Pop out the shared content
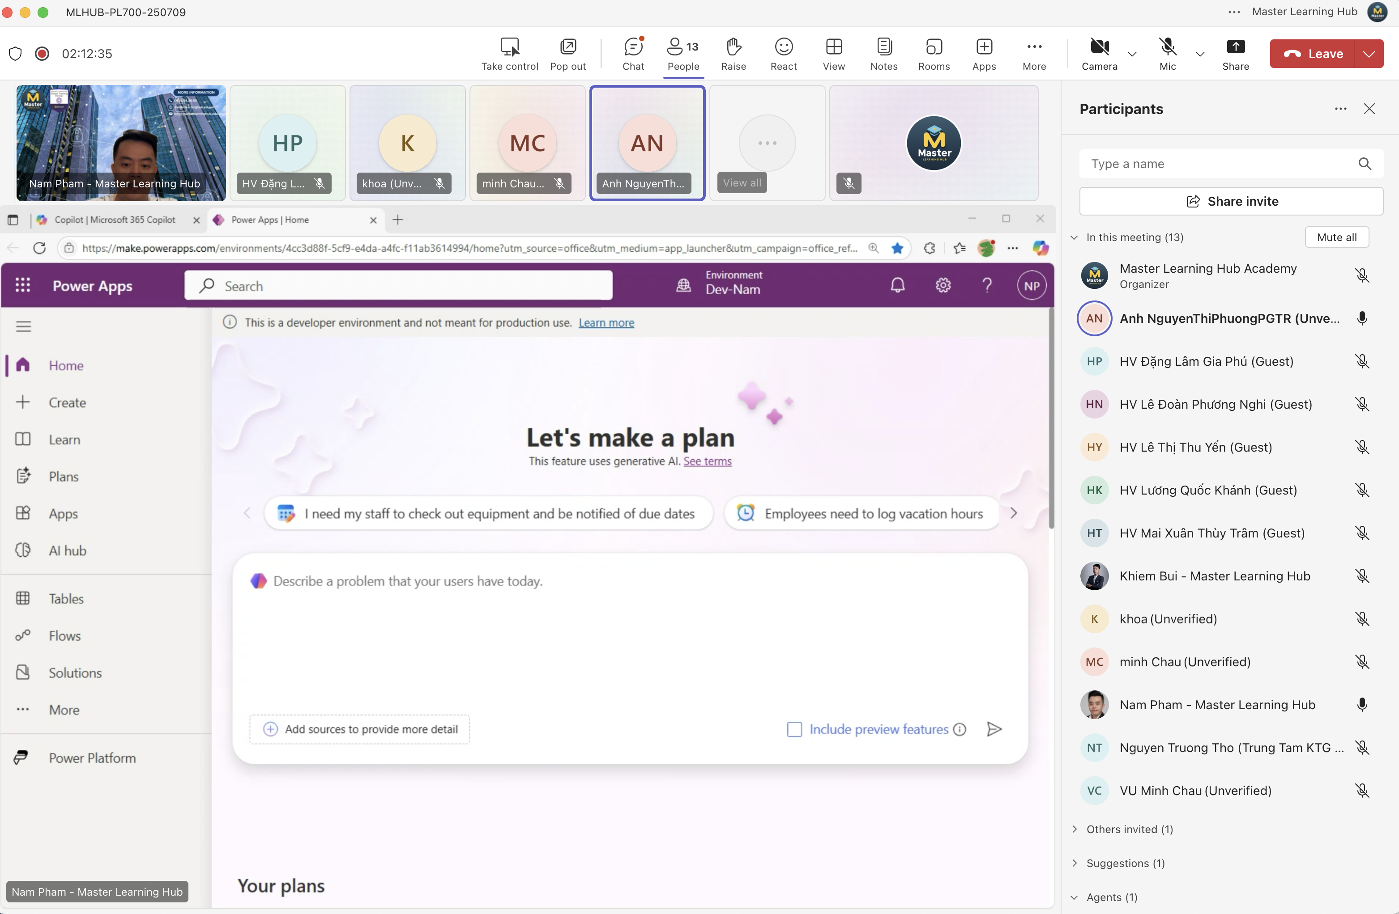 pos(568,54)
